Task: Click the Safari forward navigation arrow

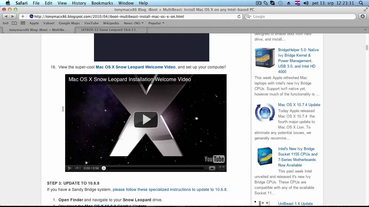Action: click(x=12, y=16)
